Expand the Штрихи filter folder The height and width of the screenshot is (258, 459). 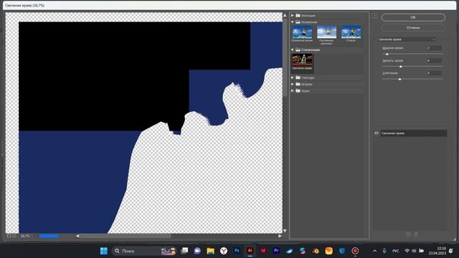[x=293, y=85]
